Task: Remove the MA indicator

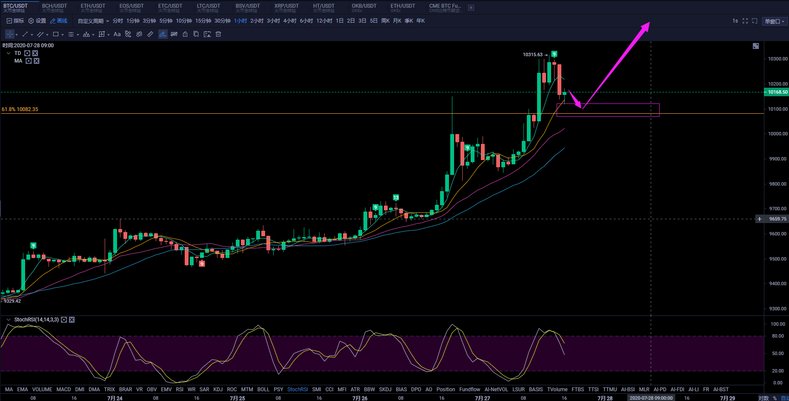Action: pos(37,61)
